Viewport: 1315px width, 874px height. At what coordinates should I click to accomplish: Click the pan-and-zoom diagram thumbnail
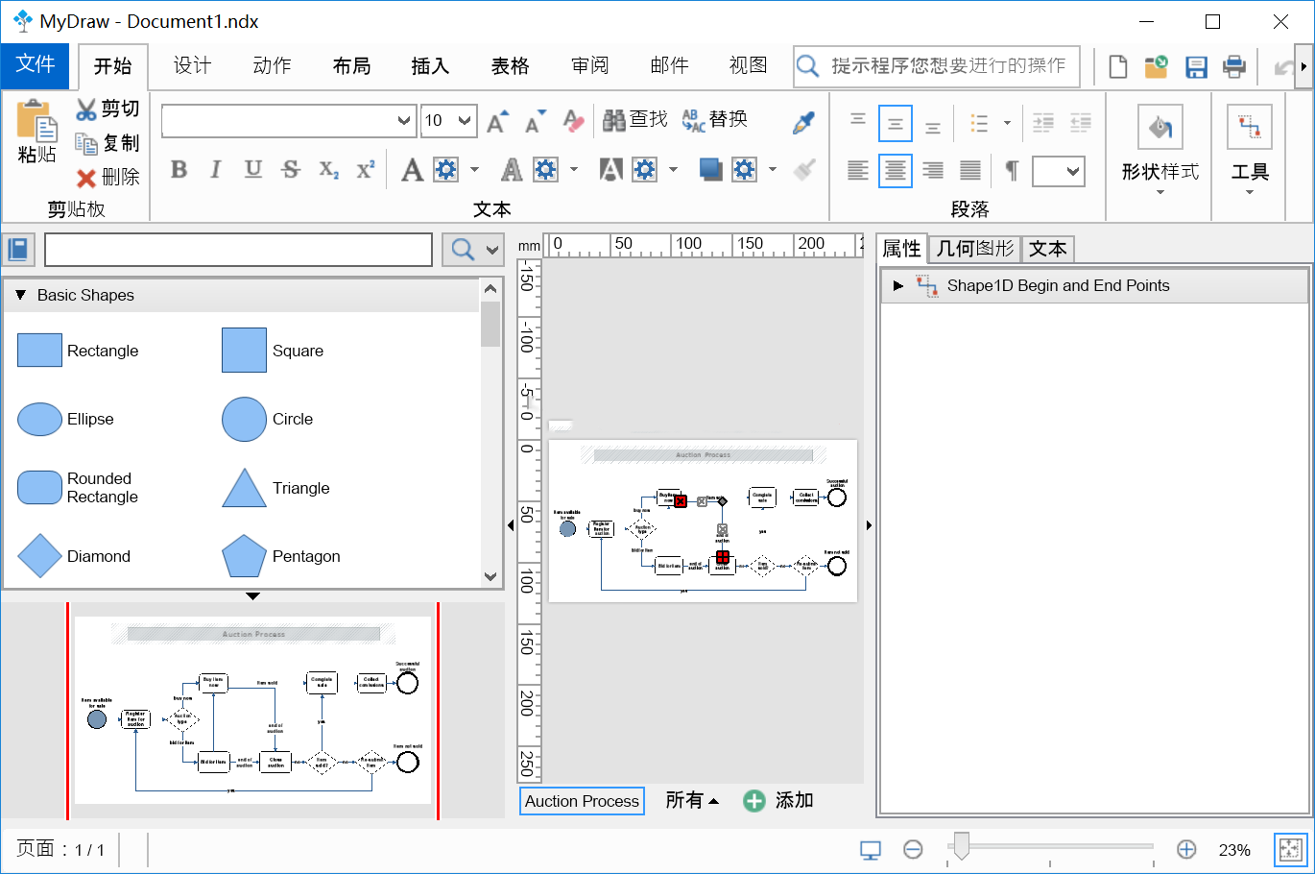252,711
